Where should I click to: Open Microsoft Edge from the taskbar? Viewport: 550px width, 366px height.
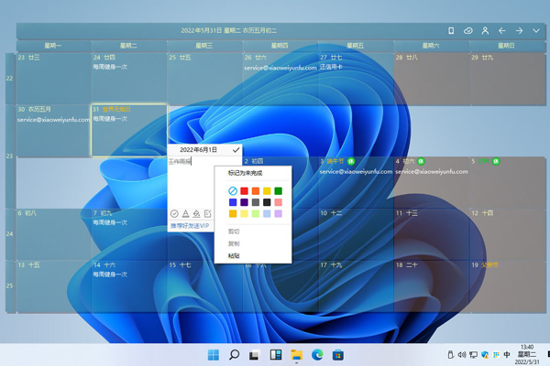point(317,354)
